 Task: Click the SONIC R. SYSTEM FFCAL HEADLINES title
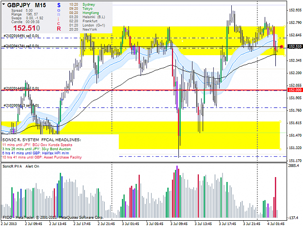(42, 140)
